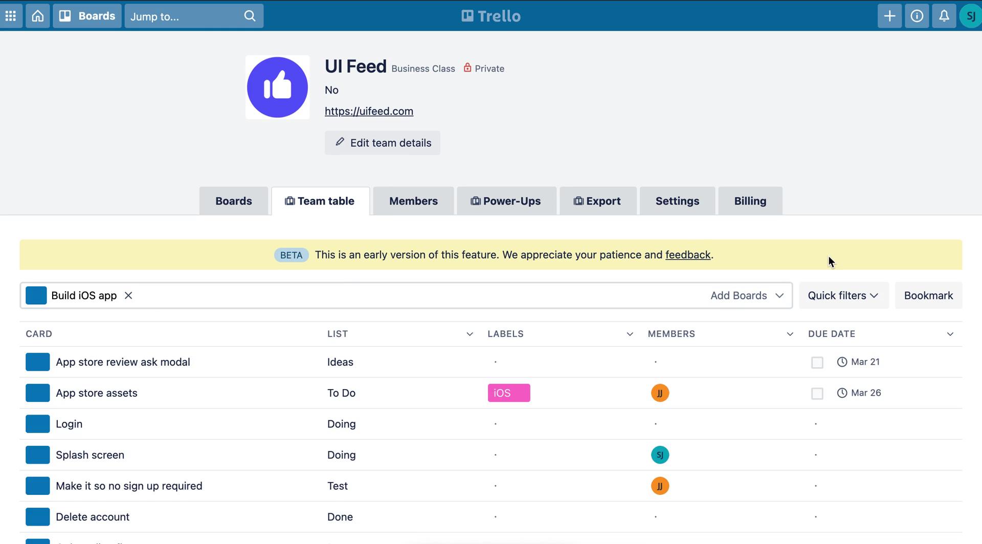Click the BETA badge in banner
Screen dimensions: 982x544
[x=291, y=255]
